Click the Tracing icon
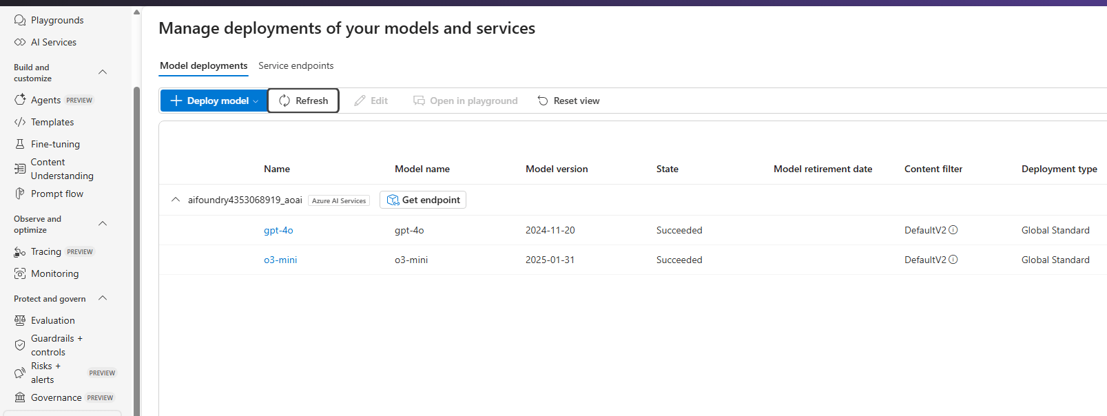This screenshot has height=416, width=1107. point(20,252)
